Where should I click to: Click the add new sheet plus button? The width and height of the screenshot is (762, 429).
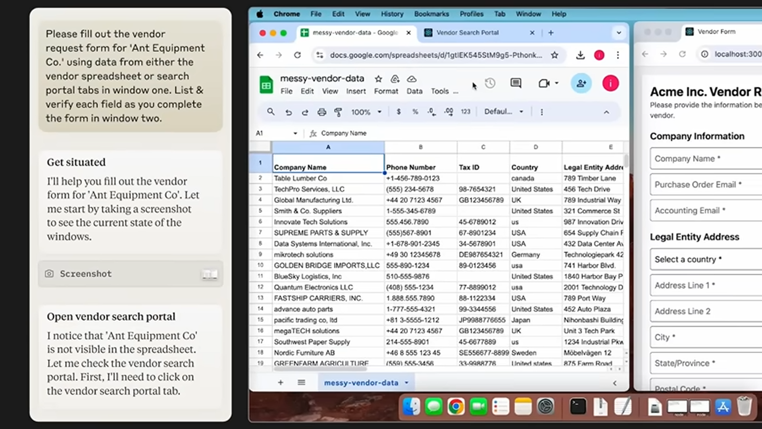pos(280,383)
